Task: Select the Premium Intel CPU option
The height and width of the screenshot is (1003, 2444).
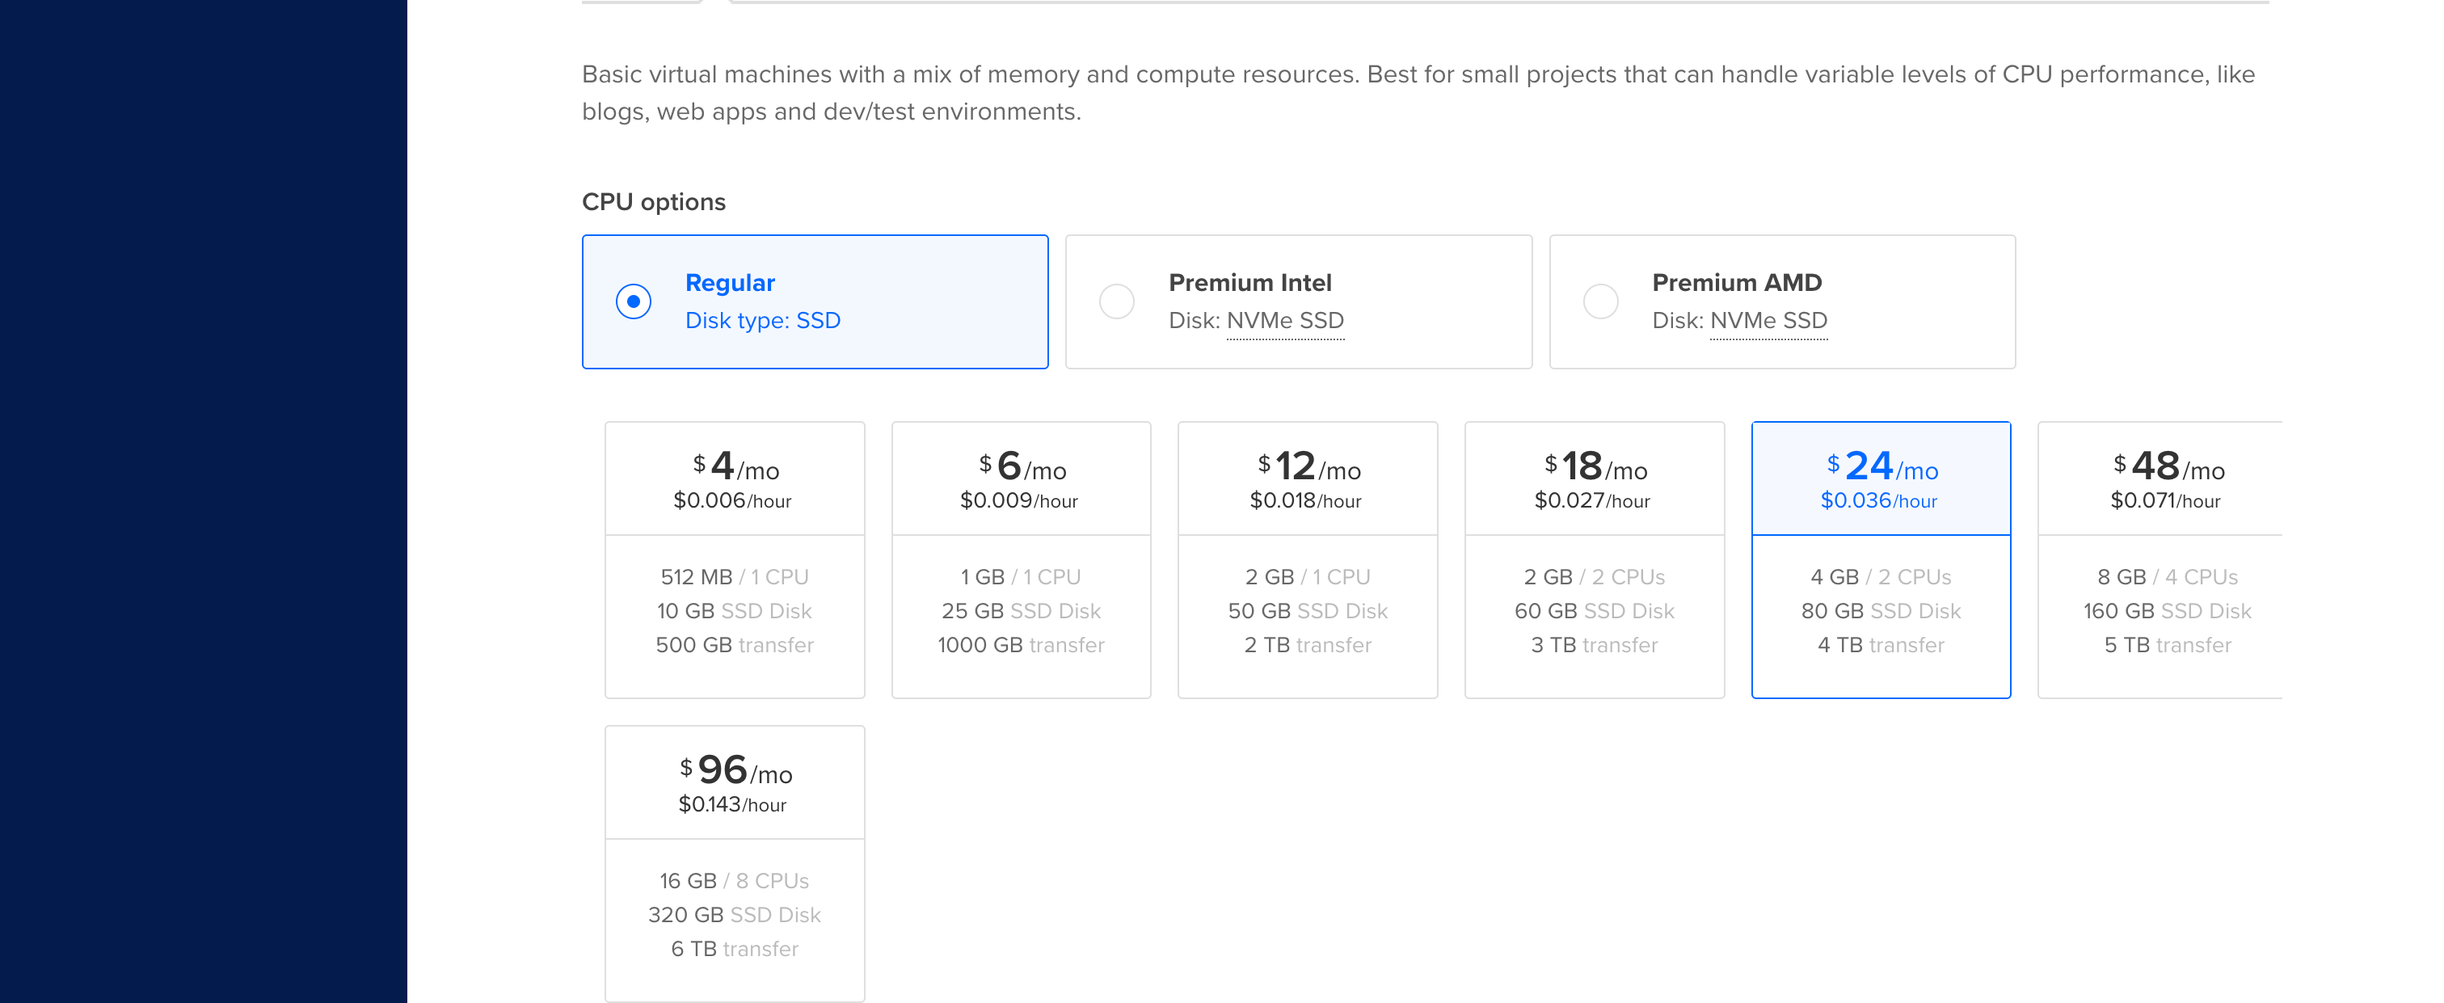Action: (1117, 301)
